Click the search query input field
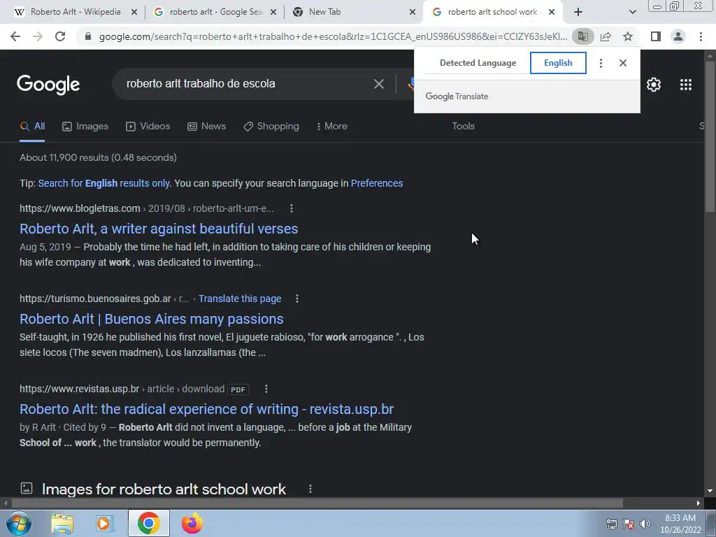Image resolution: width=716 pixels, height=537 pixels. [x=247, y=84]
